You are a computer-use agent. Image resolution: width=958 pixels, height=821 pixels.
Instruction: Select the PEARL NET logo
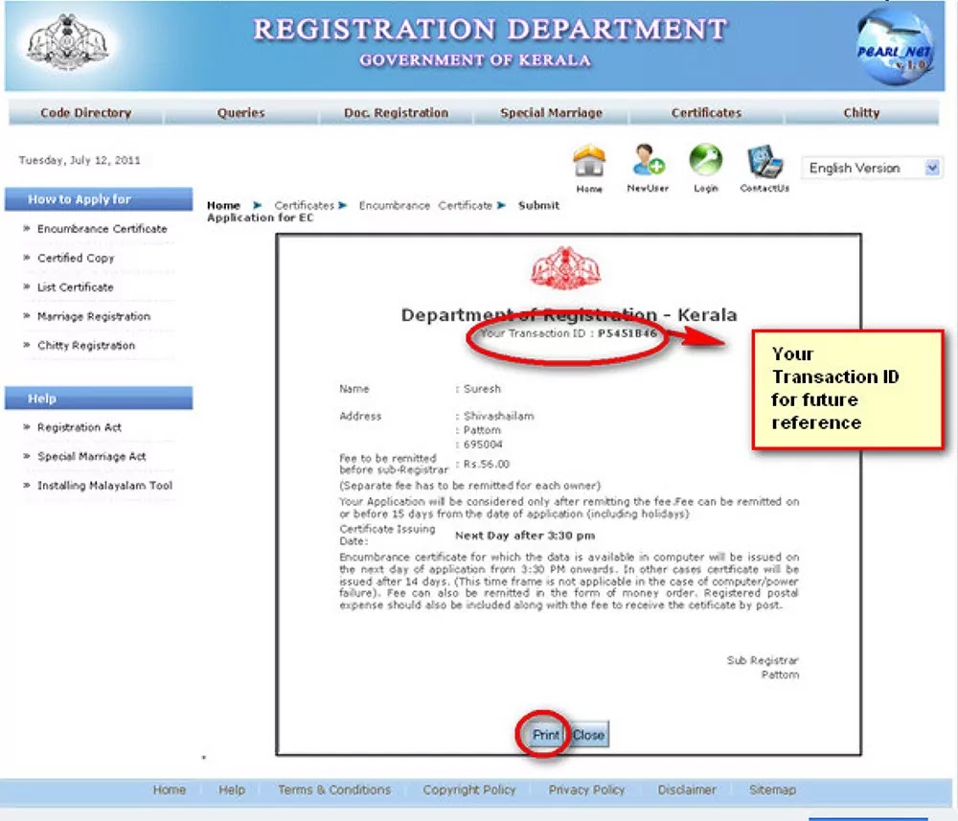[894, 47]
